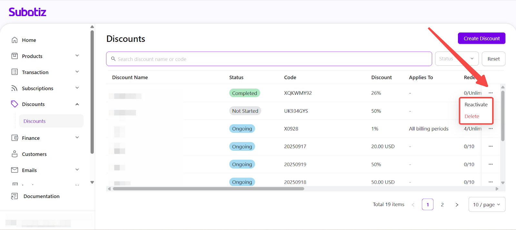The image size is (516, 230).
Task: Go to next page using right arrow
Action: click(x=457, y=205)
